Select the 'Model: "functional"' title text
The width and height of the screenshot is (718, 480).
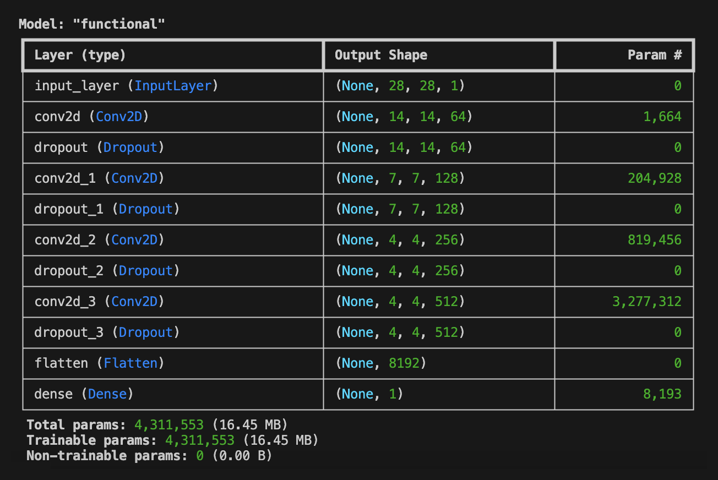point(92,24)
